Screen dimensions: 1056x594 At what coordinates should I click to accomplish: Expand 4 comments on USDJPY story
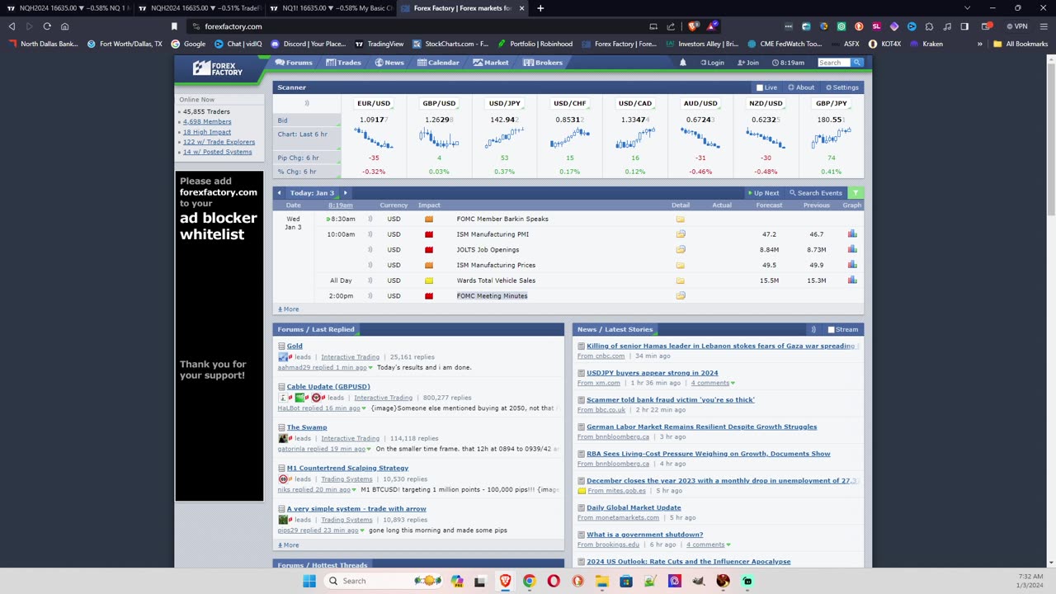tap(713, 383)
